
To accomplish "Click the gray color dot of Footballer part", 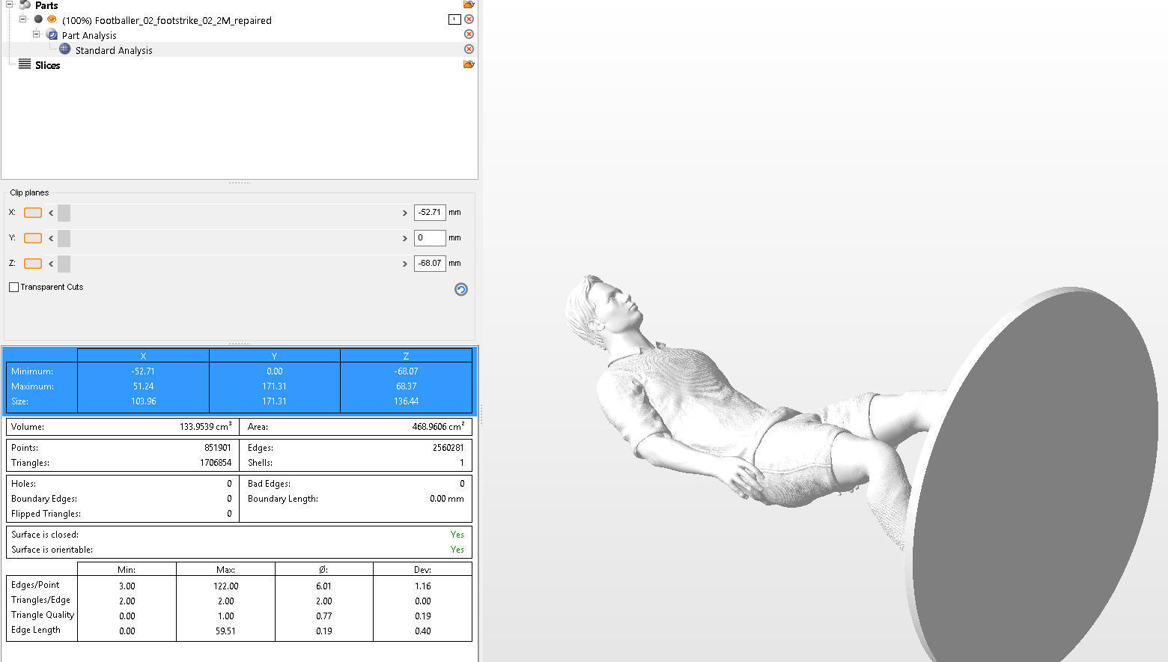I will point(38,19).
